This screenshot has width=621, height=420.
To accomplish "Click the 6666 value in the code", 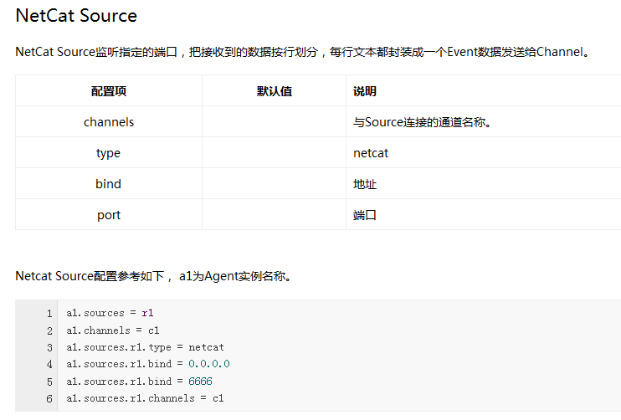I will (201, 382).
